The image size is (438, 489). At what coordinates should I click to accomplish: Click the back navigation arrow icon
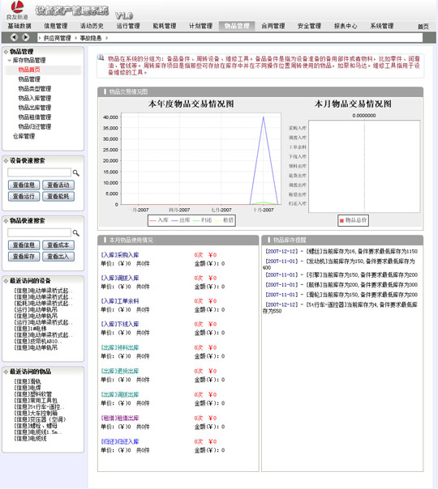click(x=14, y=37)
